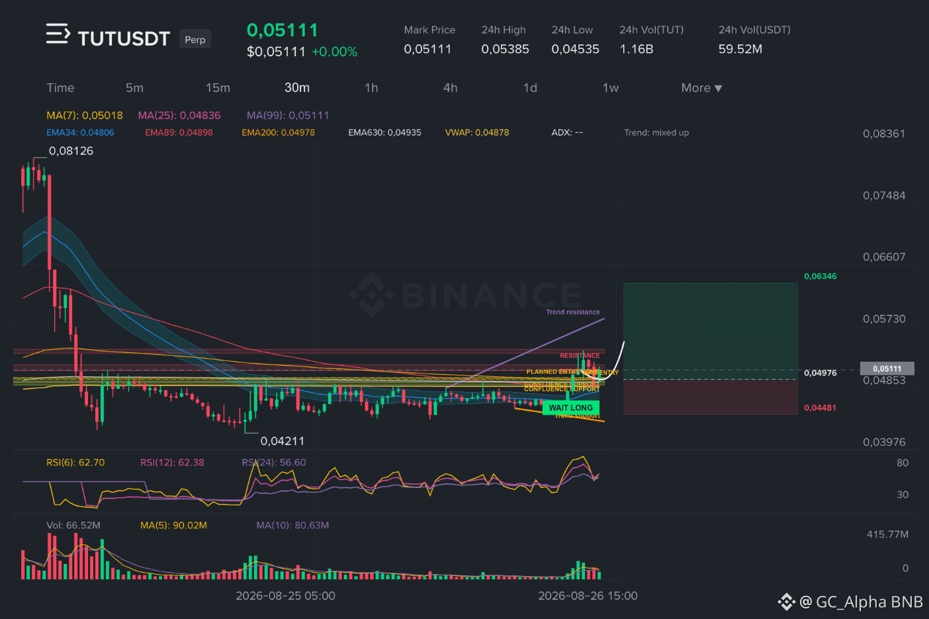Select the TUTUSDT symbol title
This screenshot has height=619, width=929.
124,39
